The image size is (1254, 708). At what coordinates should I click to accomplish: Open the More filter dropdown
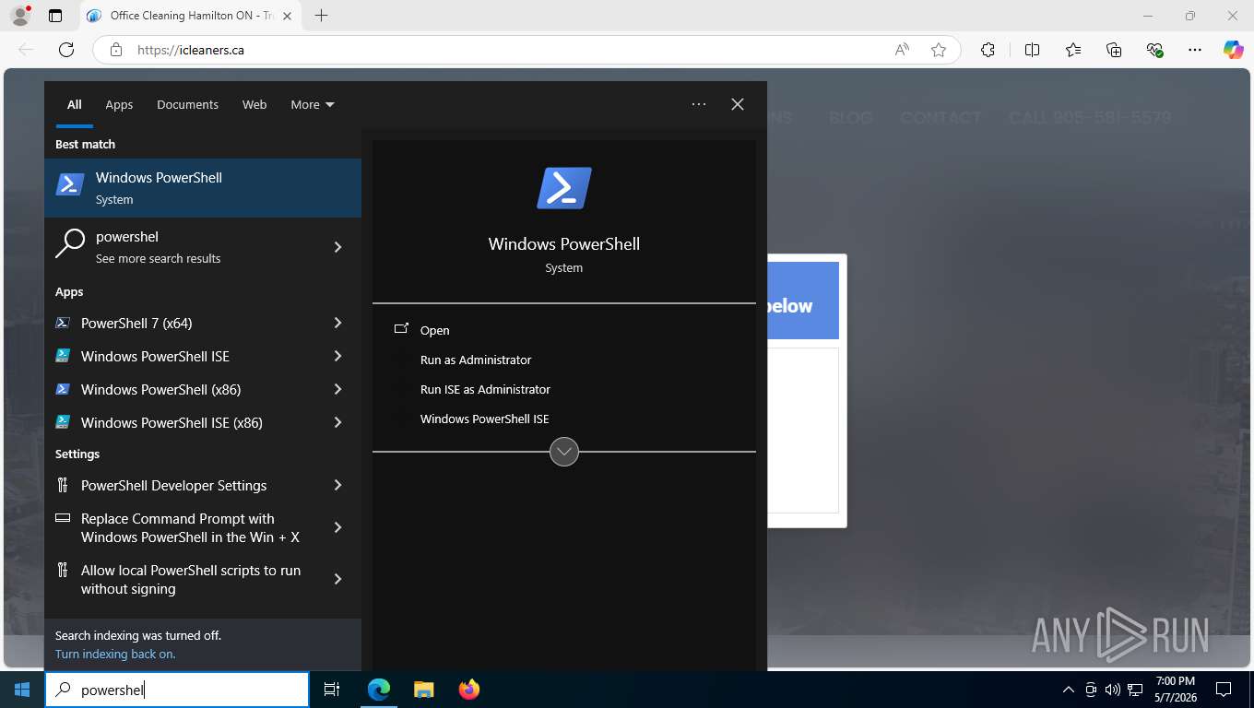[x=313, y=104]
